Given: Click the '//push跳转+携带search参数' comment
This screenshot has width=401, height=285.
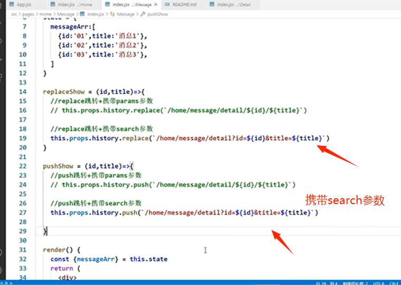Looking at the screenshot, I should pos(96,203).
